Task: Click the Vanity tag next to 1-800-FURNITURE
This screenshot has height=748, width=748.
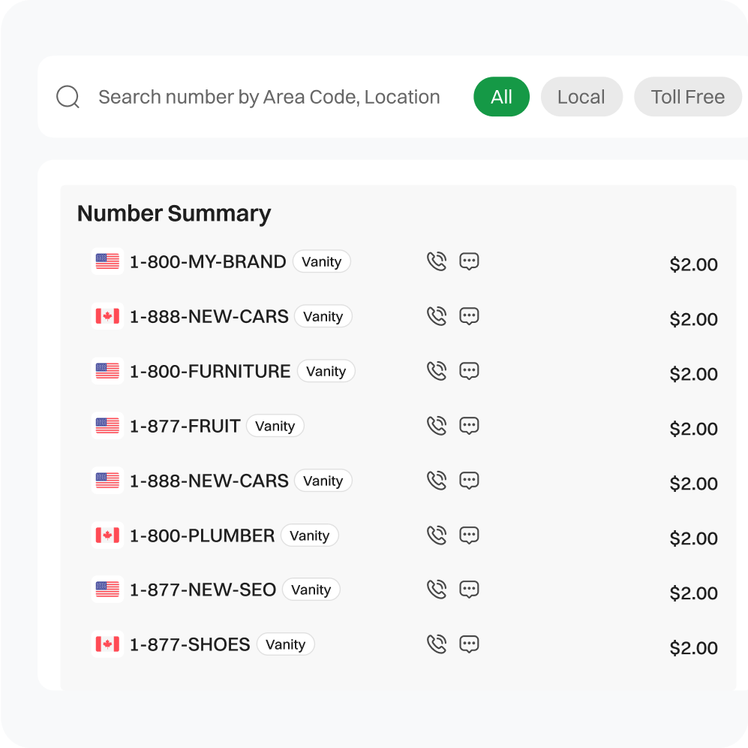Action: 326,371
